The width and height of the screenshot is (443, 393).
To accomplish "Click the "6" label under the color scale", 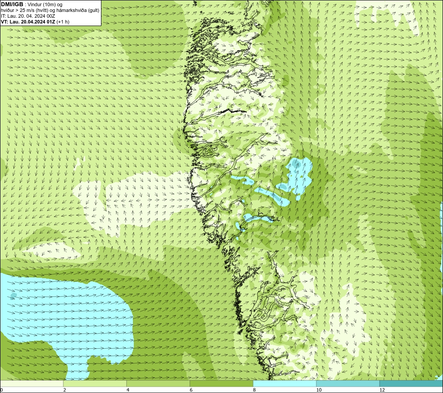I will [x=191, y=390].
